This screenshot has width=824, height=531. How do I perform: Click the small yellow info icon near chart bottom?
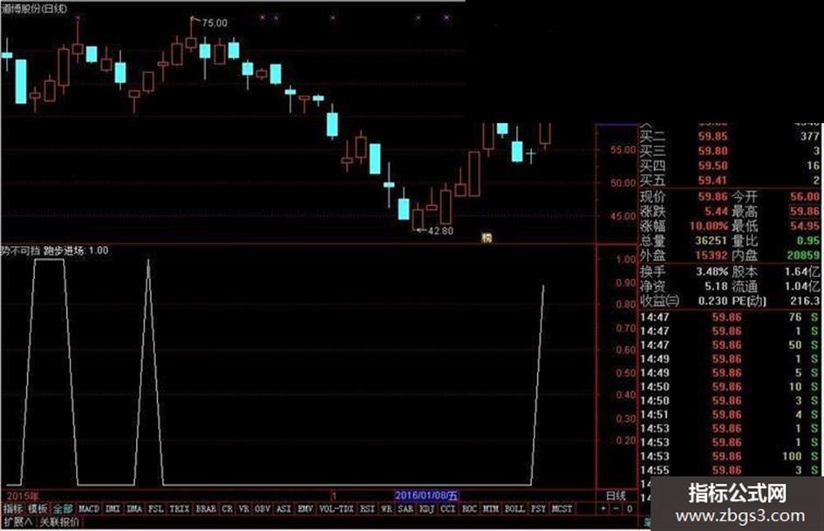(x=487, y=238)
